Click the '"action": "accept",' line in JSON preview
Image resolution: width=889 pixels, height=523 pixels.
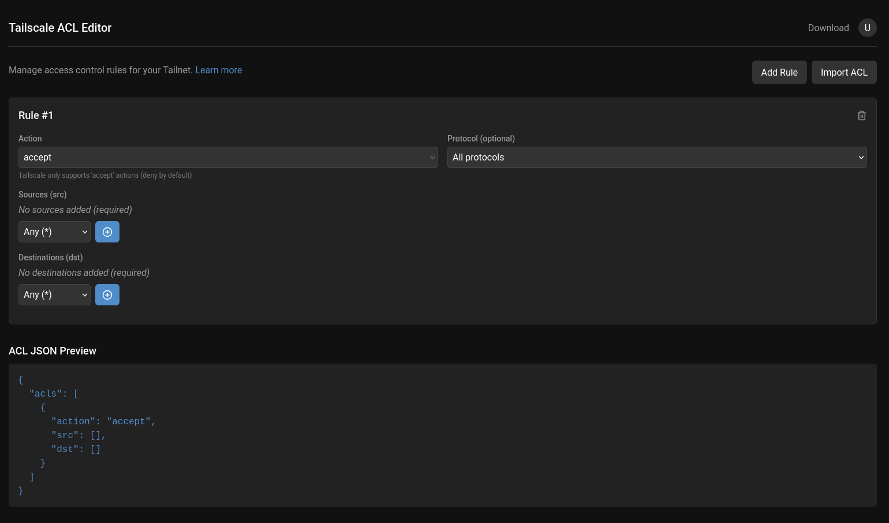pyautogui.click(x=104, y=421)
